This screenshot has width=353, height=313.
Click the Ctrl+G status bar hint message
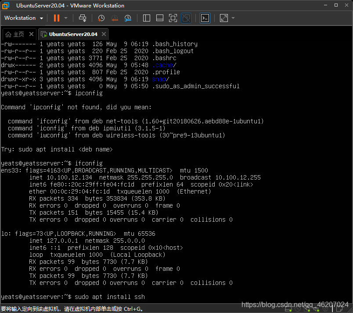(72, 309)
